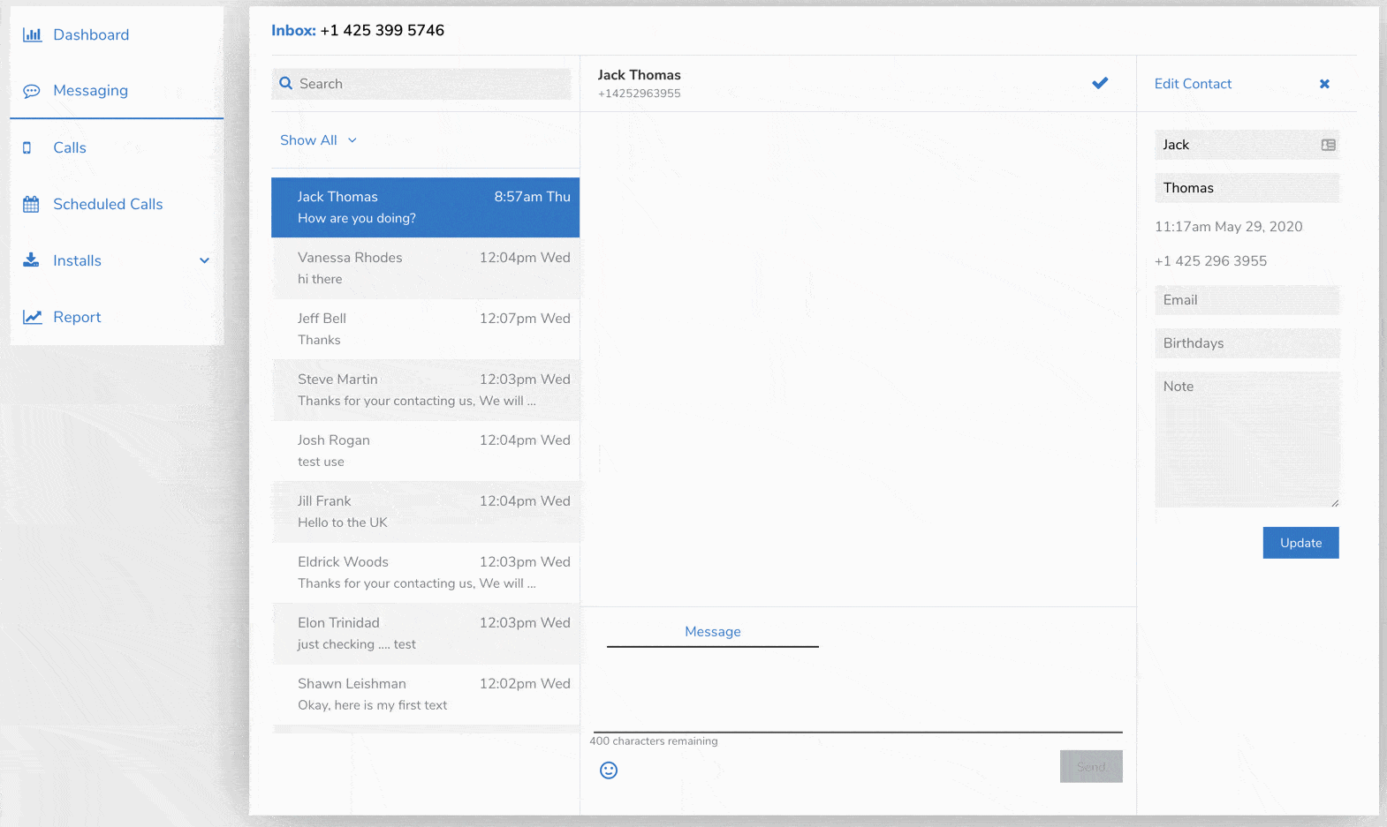Screen dimensions: 1387x827
Task: Open the emoji picker smiley icon
Action: tap(609, 771)
